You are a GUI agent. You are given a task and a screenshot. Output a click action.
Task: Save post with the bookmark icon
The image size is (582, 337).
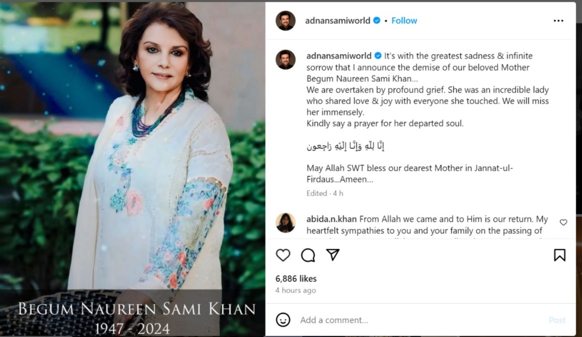click(559, 255)
